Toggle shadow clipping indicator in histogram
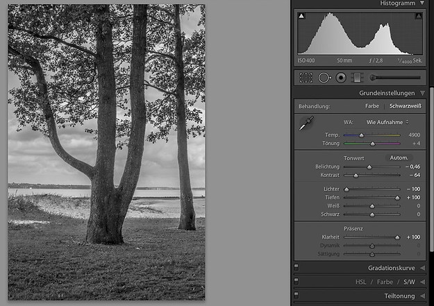The image size is (434, 306). point(301,16)
